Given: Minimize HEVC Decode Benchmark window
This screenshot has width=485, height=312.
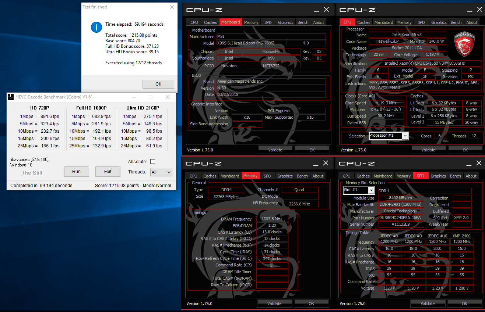Looking at the screenshot, I should (x=134, y=97).
